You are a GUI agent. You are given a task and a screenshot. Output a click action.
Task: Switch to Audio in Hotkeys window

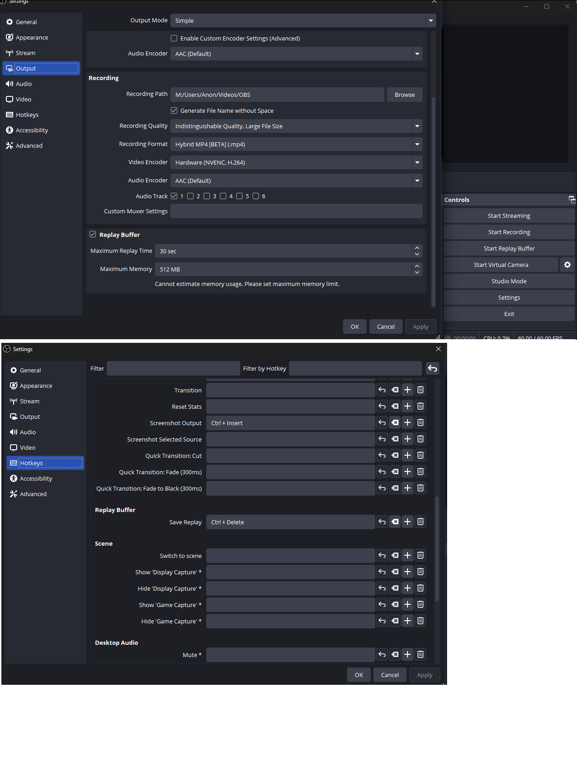[45, 432]
